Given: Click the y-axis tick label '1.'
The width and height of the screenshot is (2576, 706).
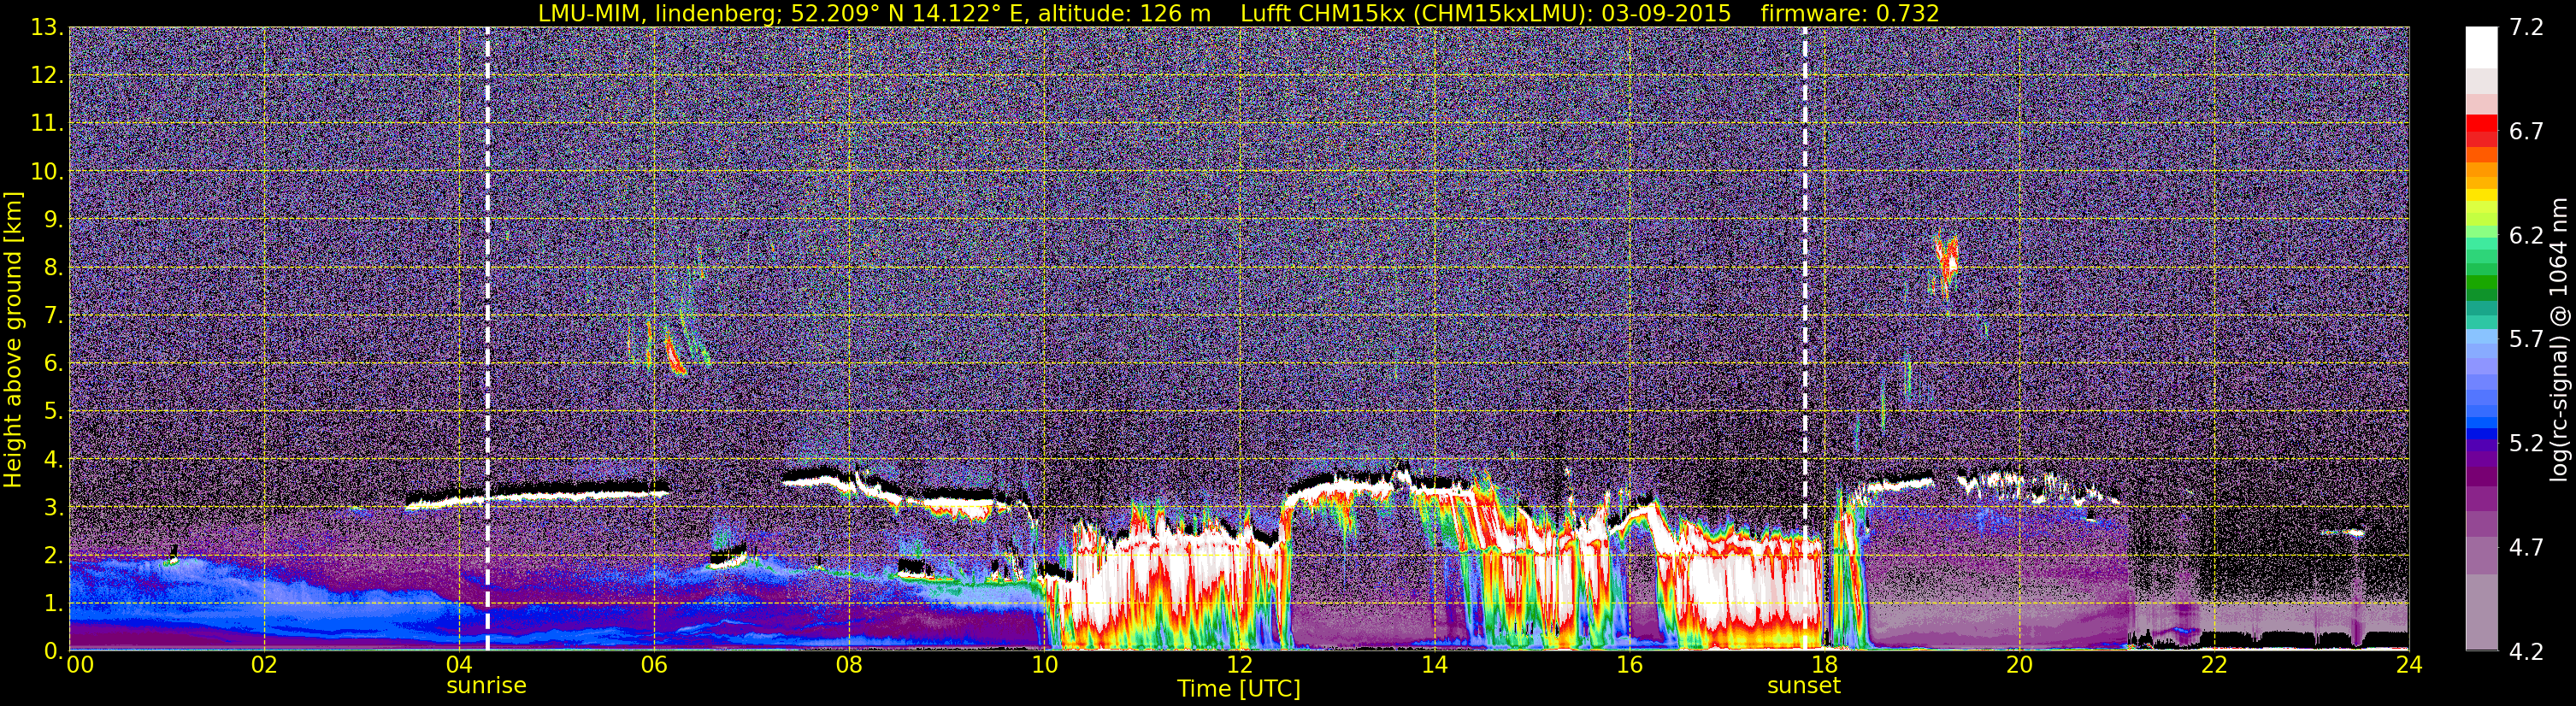Looking at the screenshot, I should [x=53, y=604].
